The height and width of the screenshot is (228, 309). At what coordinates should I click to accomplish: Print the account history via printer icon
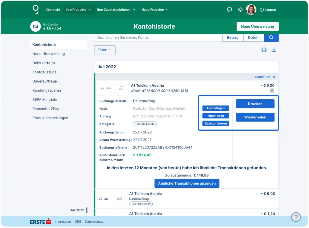(264, 50)
